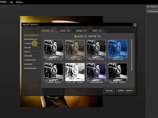Close the Select Effect dialog

point(135,25)
